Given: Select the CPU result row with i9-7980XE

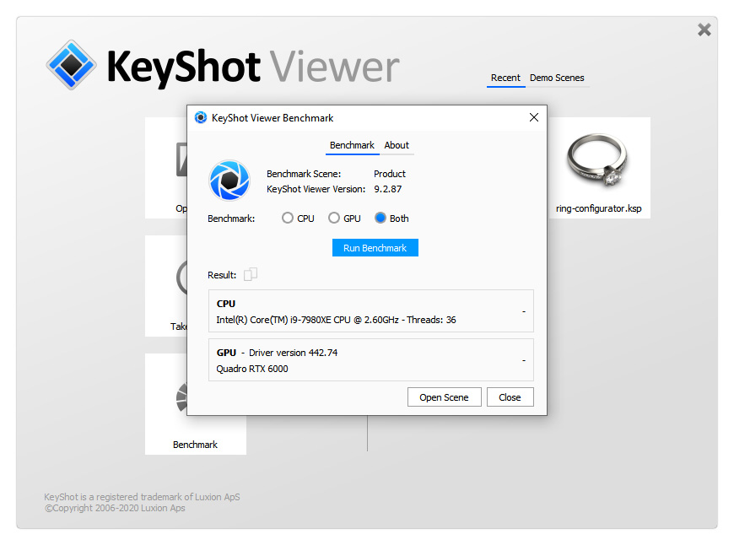Looking at the screenshot, I should [x=370, y=311].
